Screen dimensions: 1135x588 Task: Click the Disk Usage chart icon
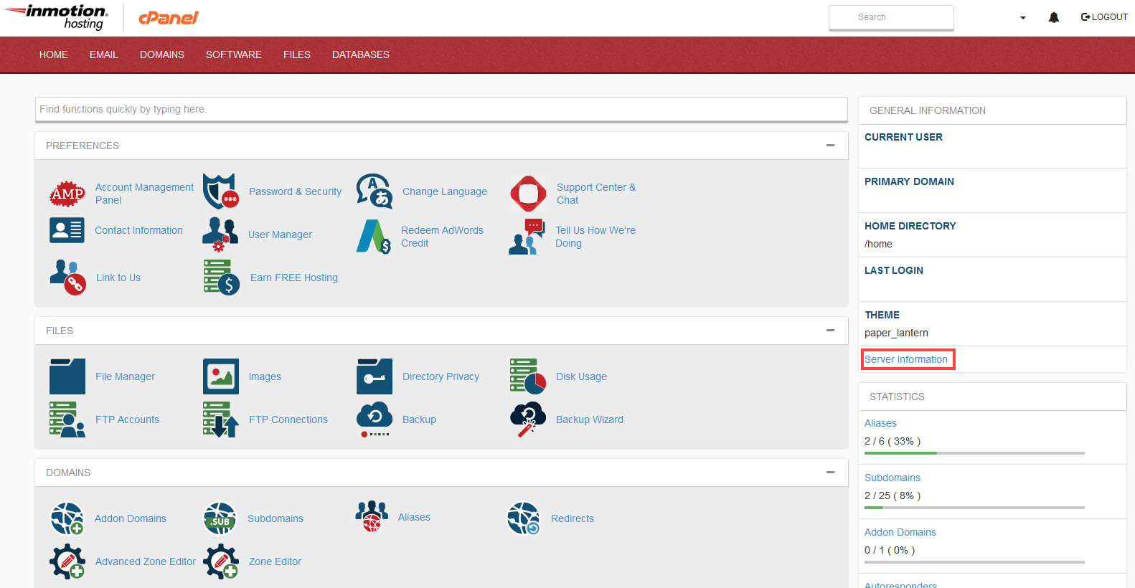[528, 376]
